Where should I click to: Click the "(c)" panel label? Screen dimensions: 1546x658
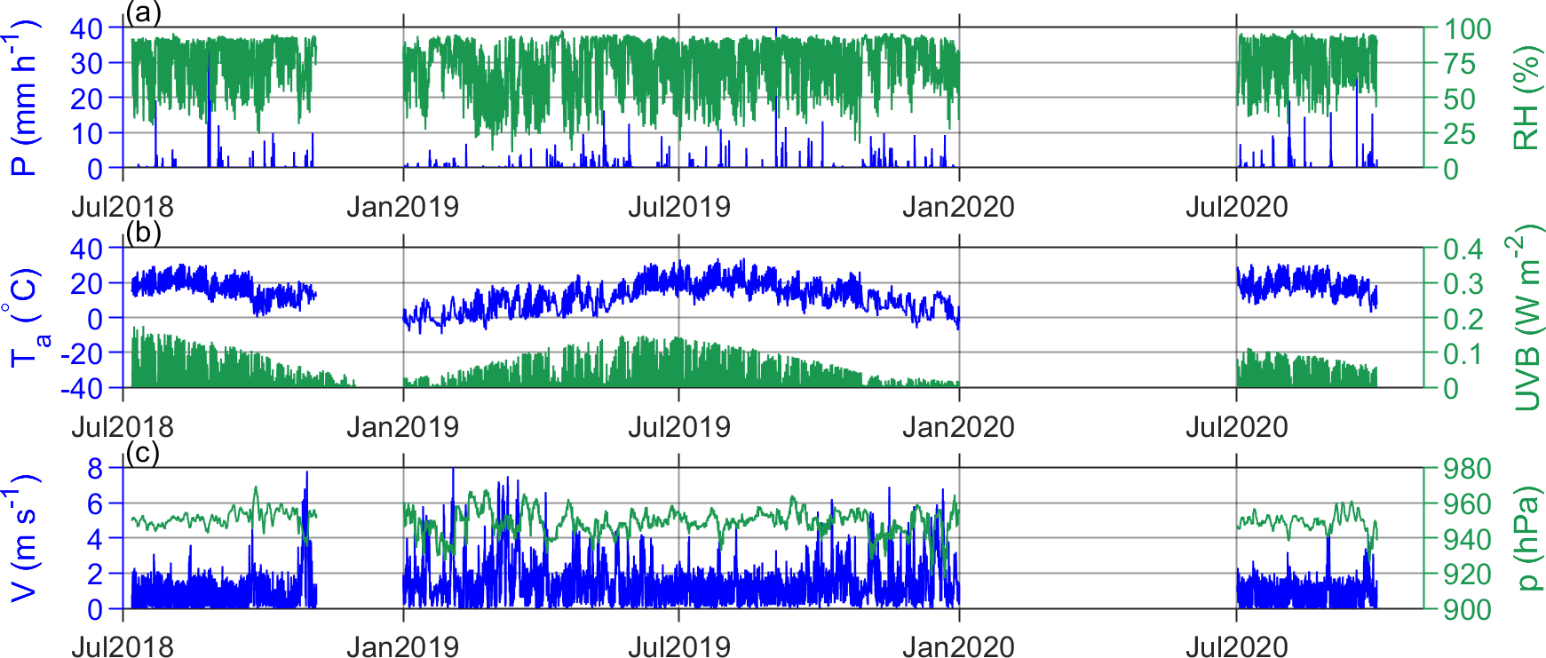tap(143, 453)
